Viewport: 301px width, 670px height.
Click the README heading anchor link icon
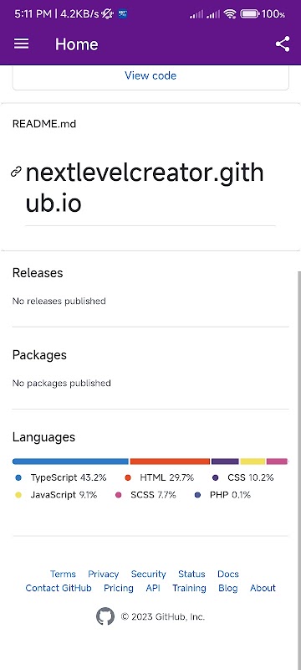(16, 173)
